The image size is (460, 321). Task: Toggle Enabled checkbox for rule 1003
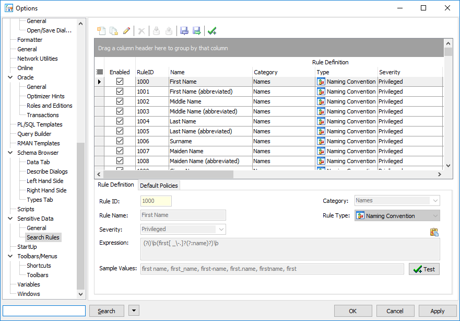pos(120,111)
